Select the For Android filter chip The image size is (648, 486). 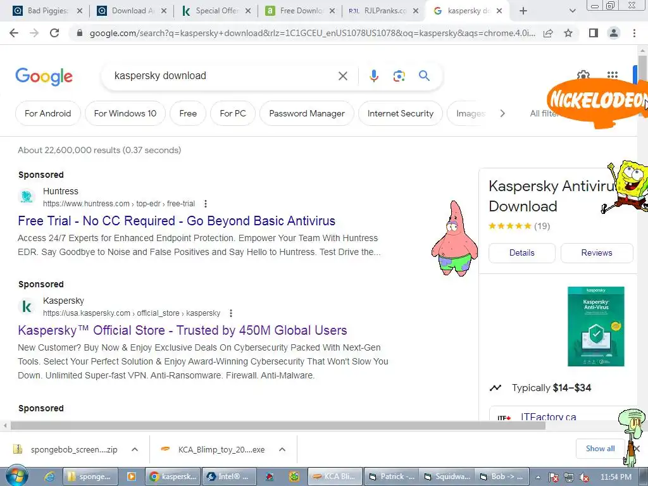[x=48, y=113]
